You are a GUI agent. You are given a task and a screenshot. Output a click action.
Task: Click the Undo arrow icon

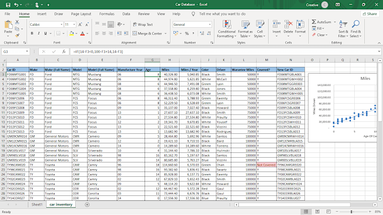[16, 5]
